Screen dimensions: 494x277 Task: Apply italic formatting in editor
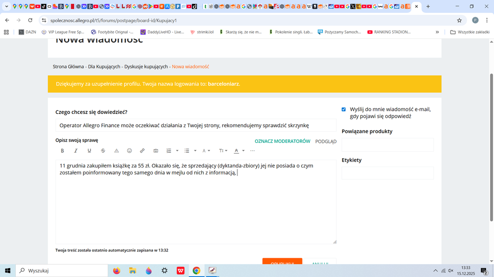[76, 151]
